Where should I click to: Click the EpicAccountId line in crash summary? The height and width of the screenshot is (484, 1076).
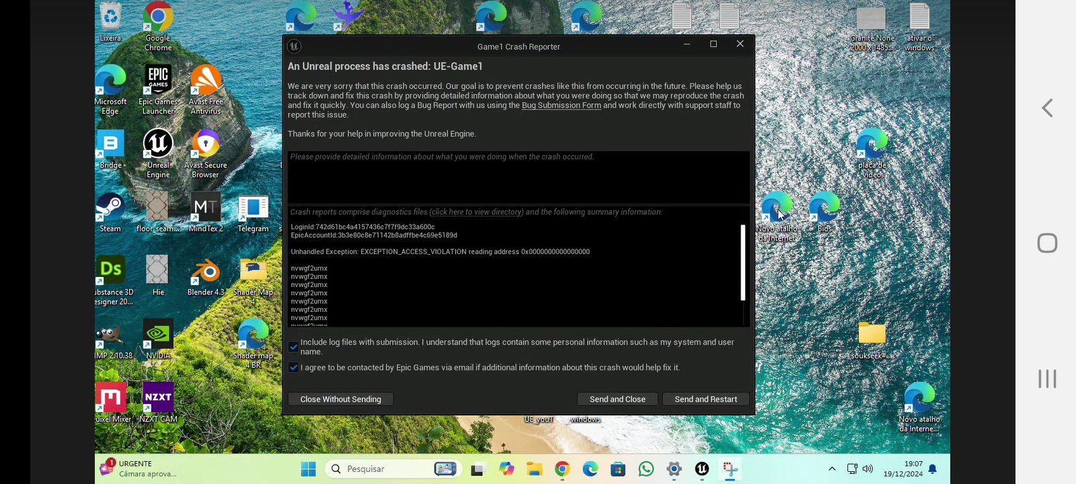point(374,235)
